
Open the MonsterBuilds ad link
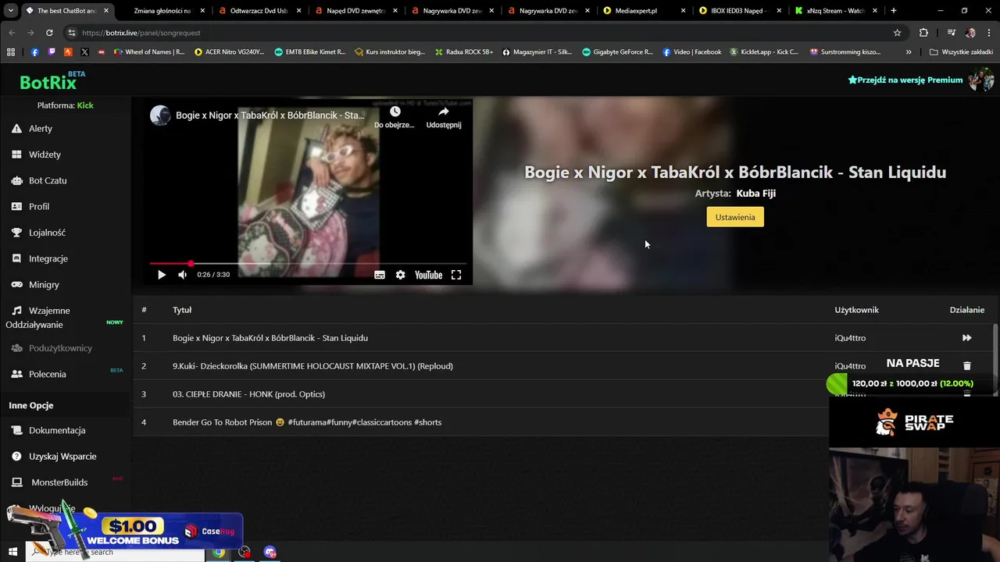pos(59,482)
